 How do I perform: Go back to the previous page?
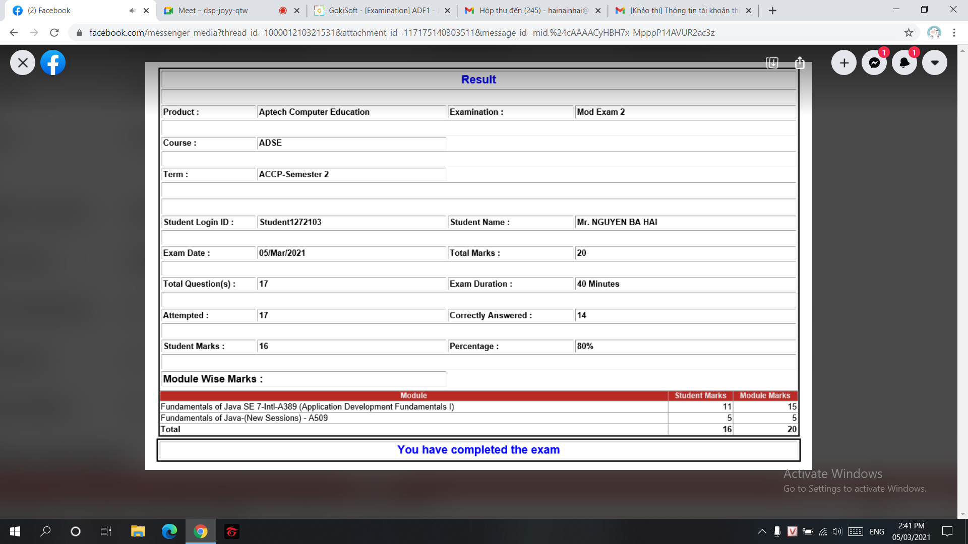click(x=14, y=33)
